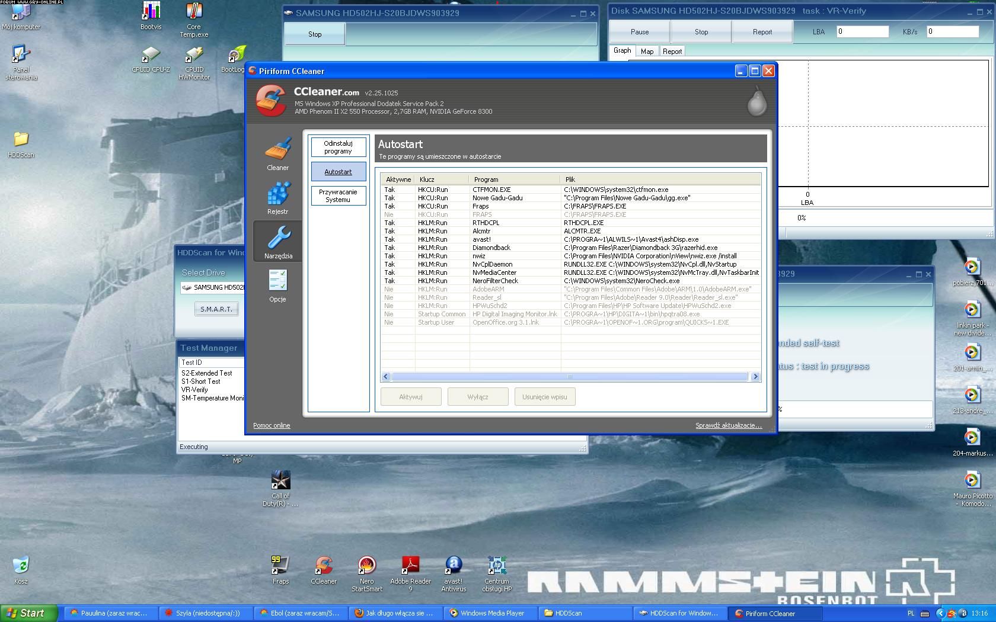Click Stop in VR-Verify window
Image resolution: width=996 pixels, height=622 pixels.
tap(701, 32)
